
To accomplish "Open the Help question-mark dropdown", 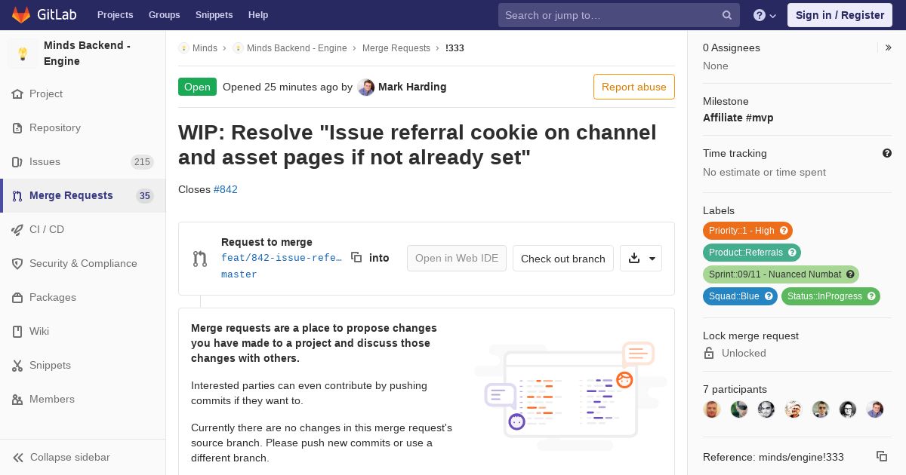I will pyautogui.click(x=765, y=15).
